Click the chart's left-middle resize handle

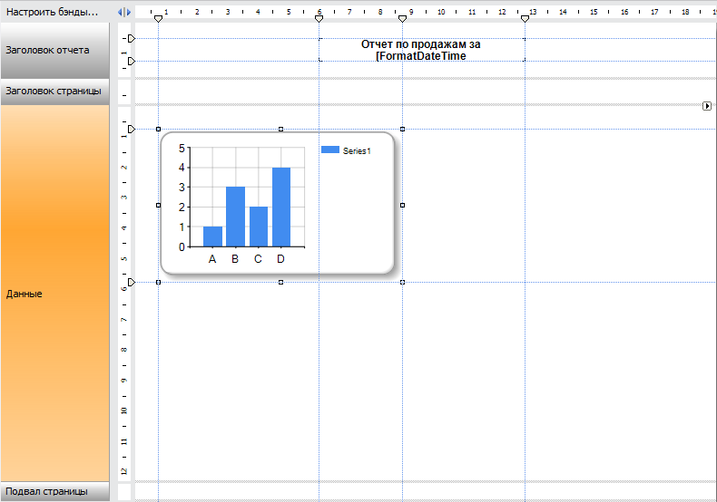click(x=159, y=206)
